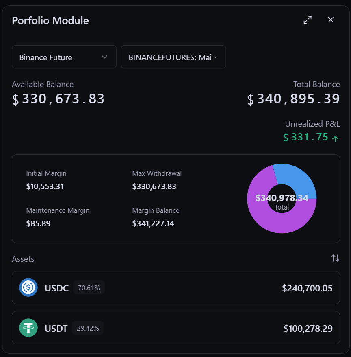351x357 pixels.
Task: Click the Total Balance amount
Action: click(x=293, y=99)
